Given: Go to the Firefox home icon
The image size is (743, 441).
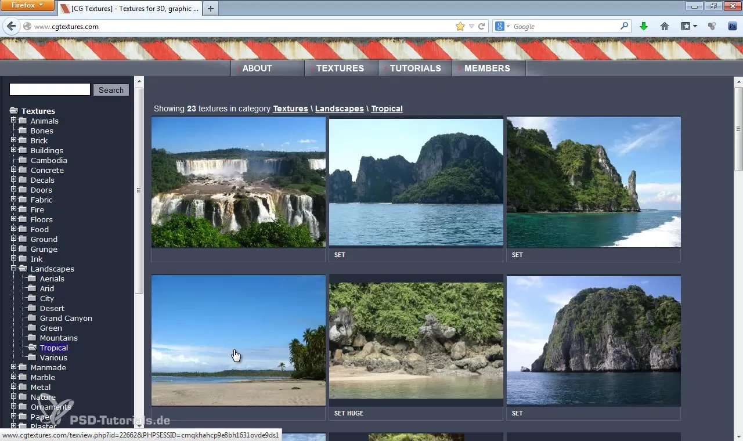Looking at the screenshot, I should tap(665, 26).
